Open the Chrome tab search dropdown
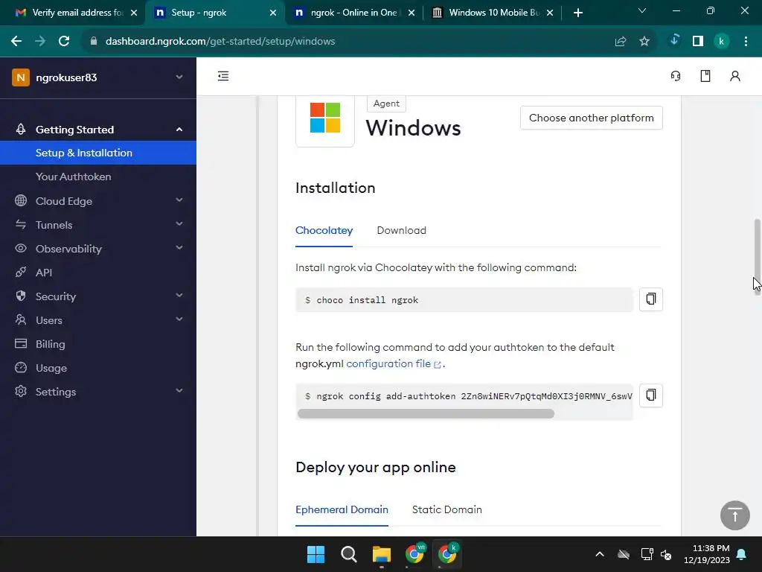 point(642,10)
